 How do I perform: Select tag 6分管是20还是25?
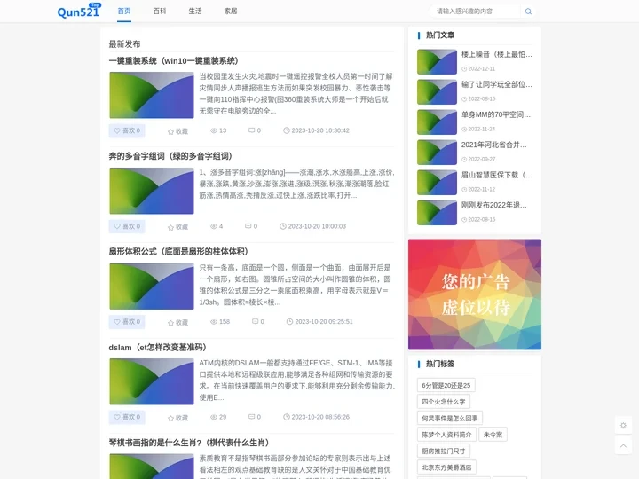click(446, 385)
